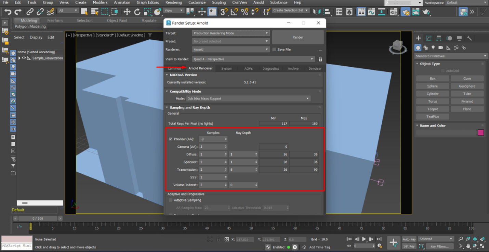Click the Key Filters button
The width and height of the screenshot is (489, 252).
[x=440, y=246]
